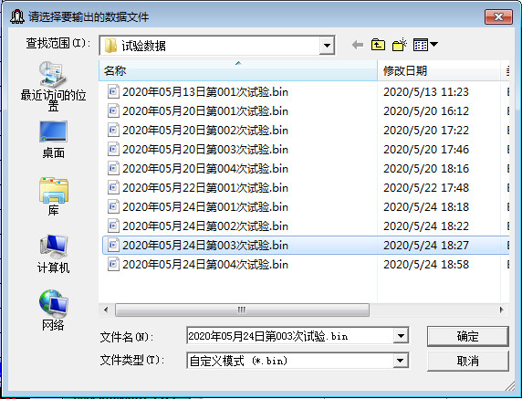
Task: Expand the 查找范围 folder dropdown
Action: pyautogui.click(x=327, y=46)
